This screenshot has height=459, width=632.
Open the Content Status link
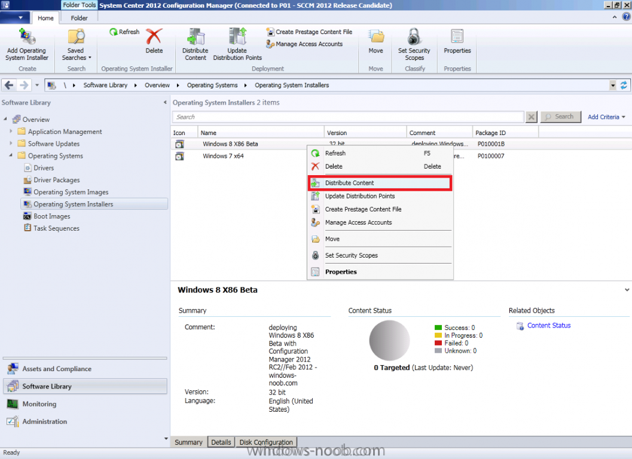pyautogui.click(x=548, y=326)
